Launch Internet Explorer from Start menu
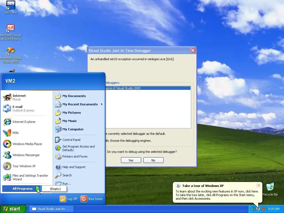The width and height of the screenshot is (284, 213). point(19,122)
